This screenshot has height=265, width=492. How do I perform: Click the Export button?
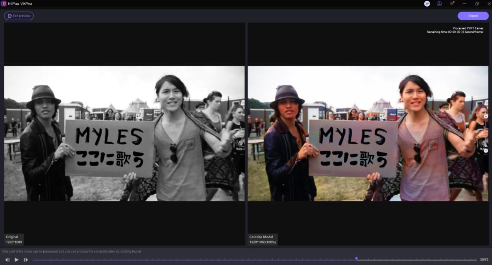473,16
